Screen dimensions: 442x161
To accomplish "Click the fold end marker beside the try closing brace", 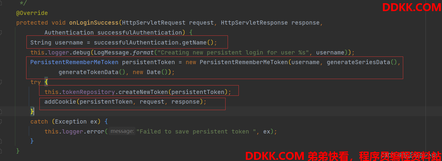I will [1, 112].
